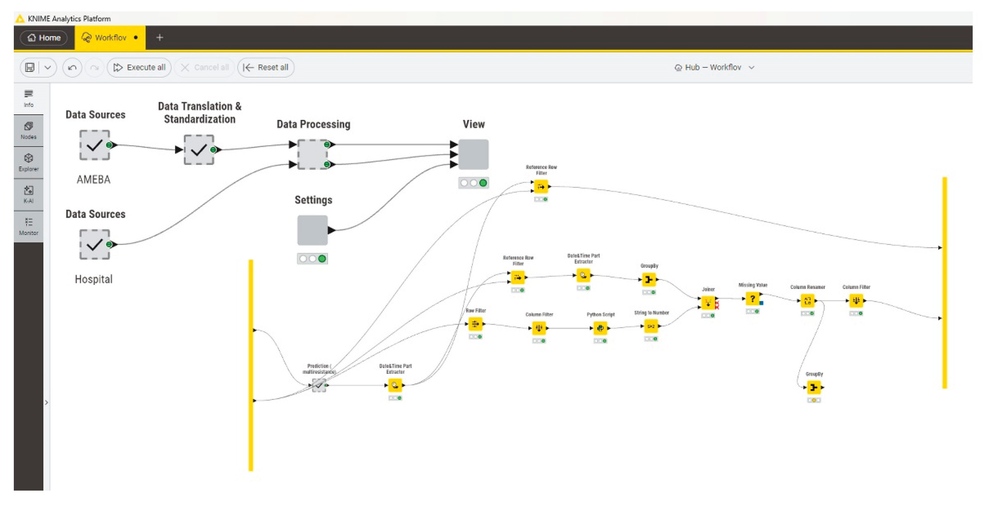Select the Joiner node icon
983x505 pixels.
708,303
